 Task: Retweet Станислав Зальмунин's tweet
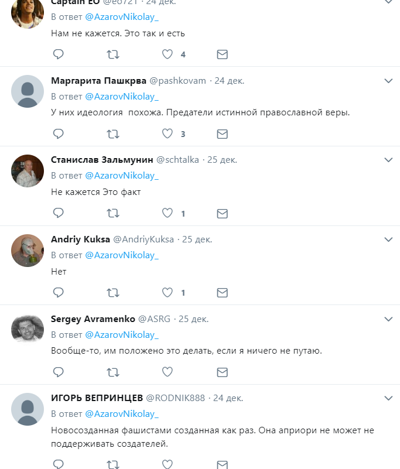click(113, 213)
